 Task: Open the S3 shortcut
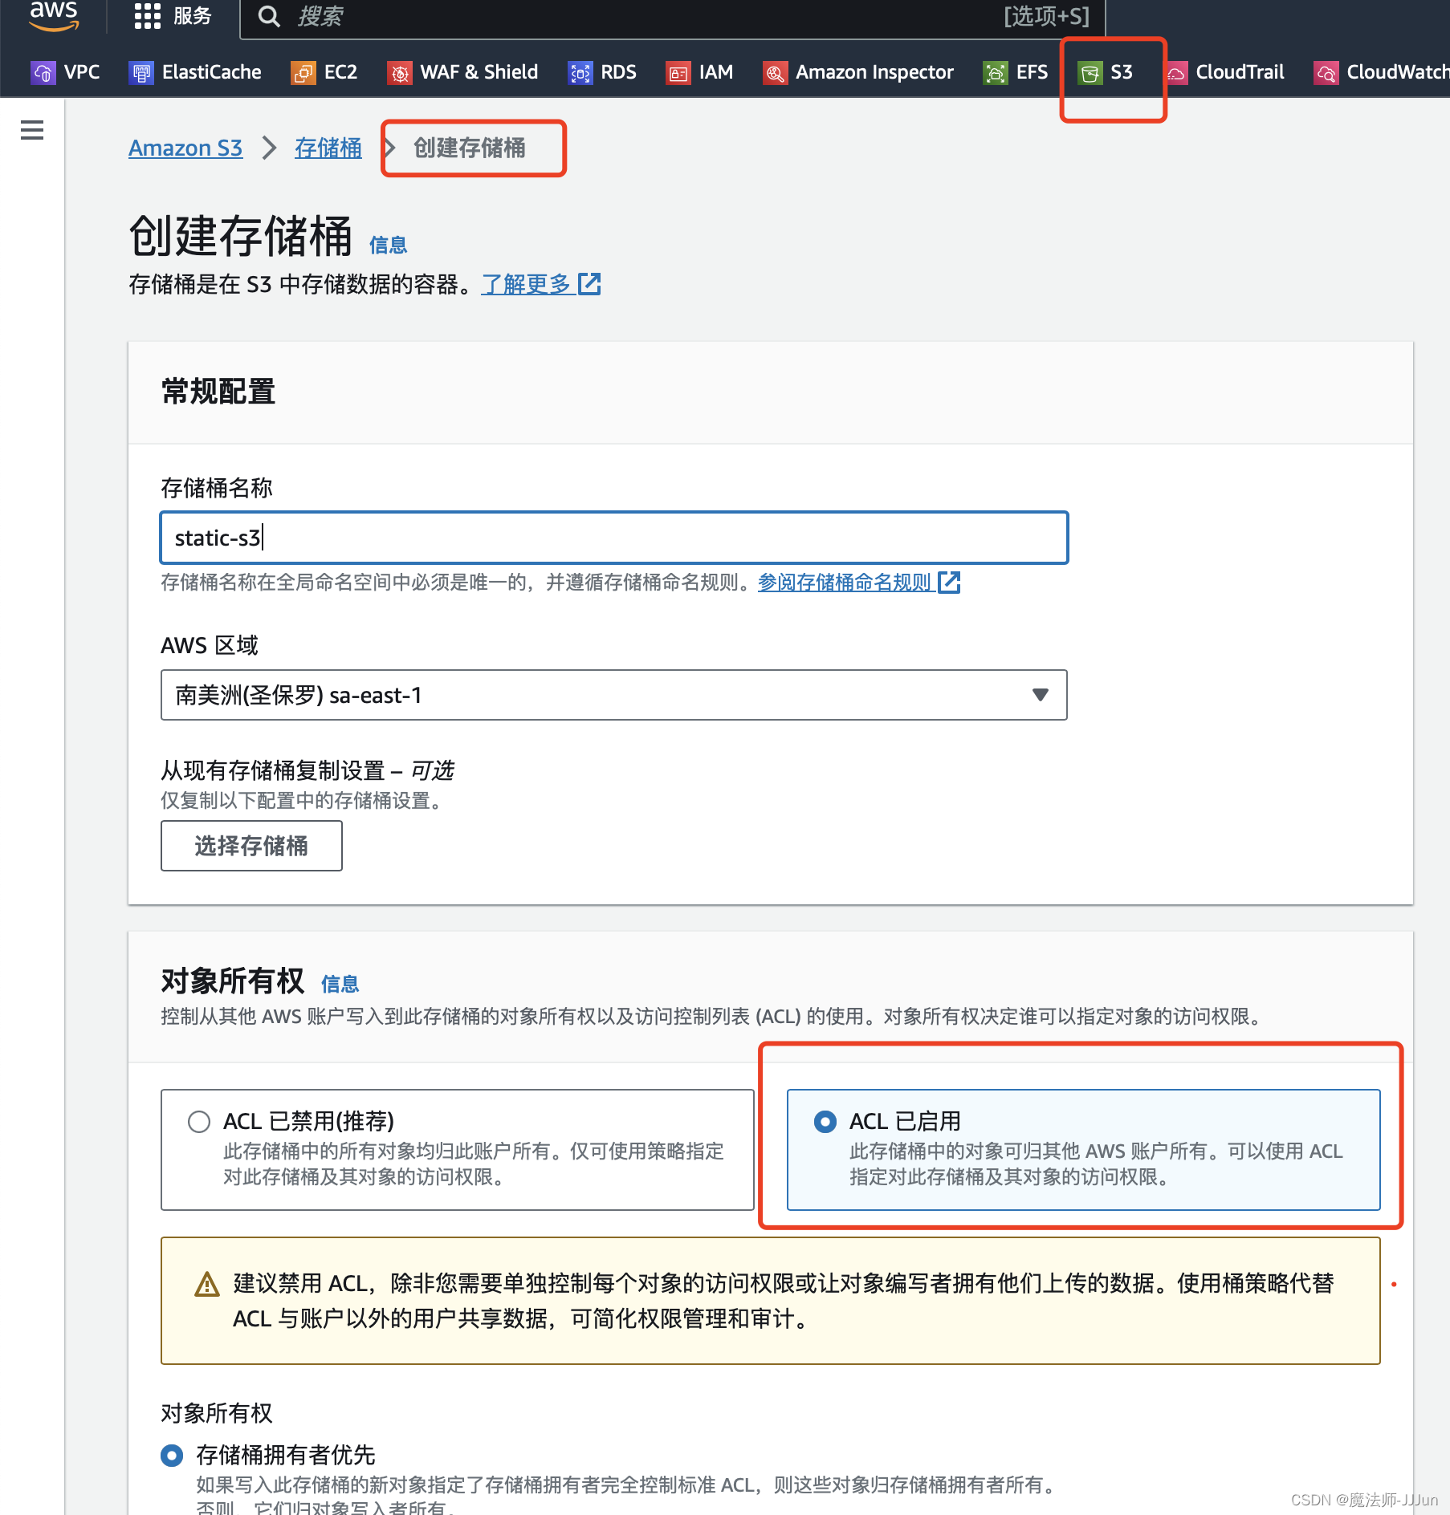coord(1106,72)
